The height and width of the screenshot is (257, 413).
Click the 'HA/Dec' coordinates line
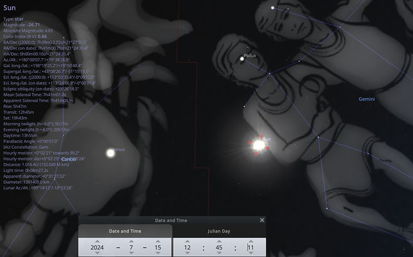coord(37,54)
